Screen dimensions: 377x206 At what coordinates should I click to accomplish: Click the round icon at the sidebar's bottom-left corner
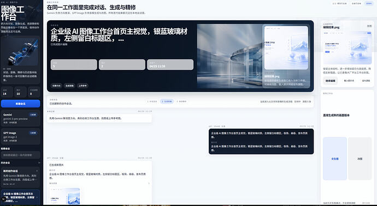tap(4, 199)
